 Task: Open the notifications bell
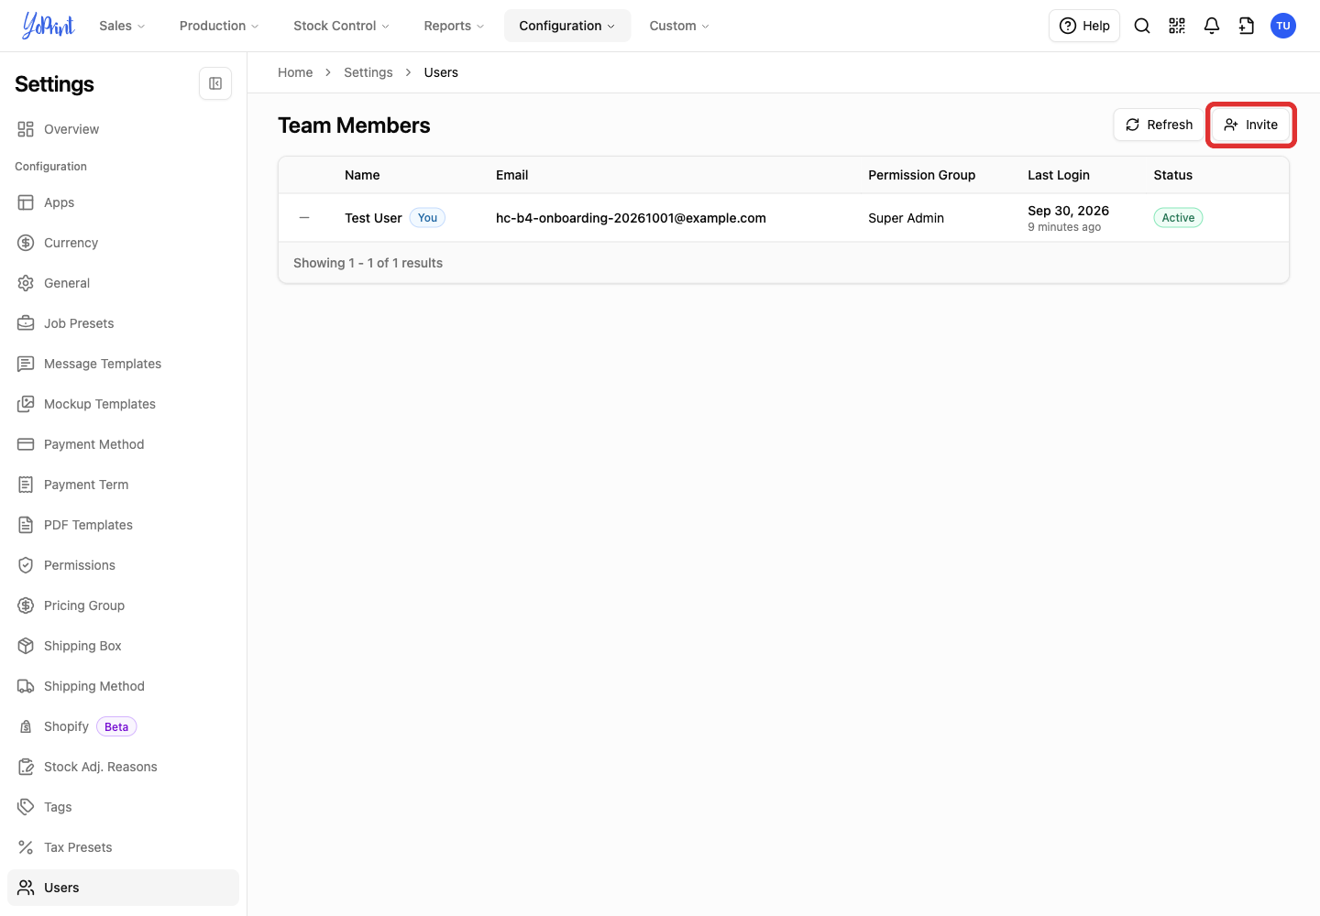[x=1212, y=26]
